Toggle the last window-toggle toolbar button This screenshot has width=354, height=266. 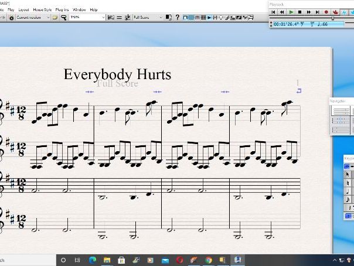tap(251, 18)
